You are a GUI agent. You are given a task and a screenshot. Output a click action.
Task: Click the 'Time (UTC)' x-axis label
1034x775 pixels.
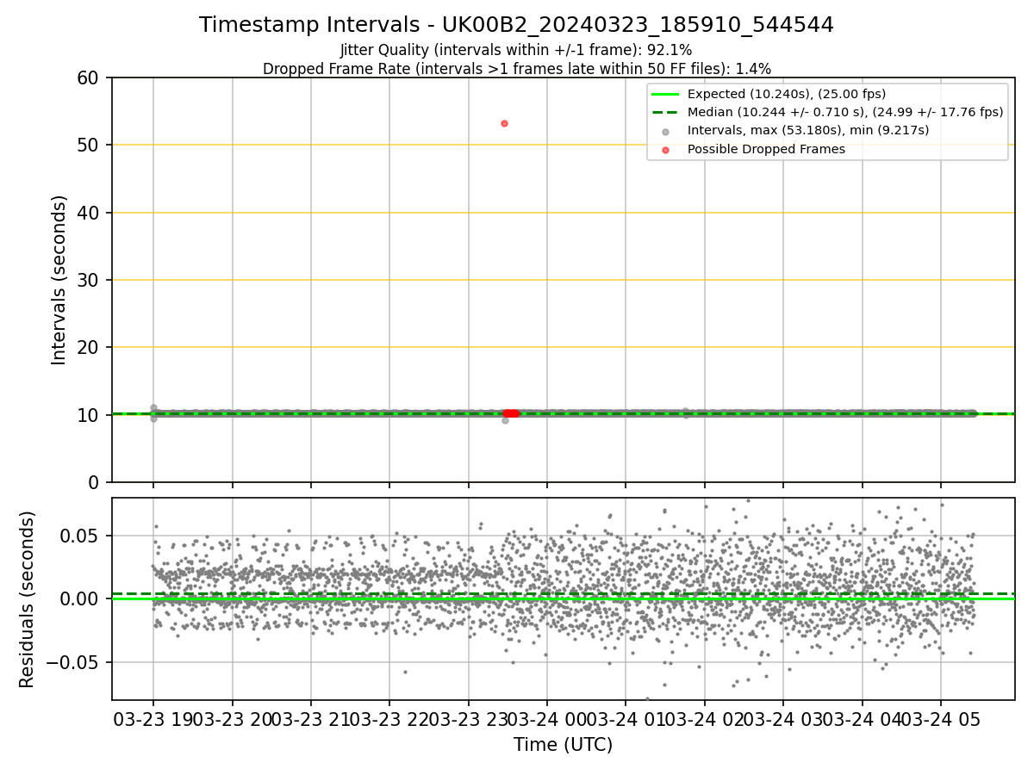click(563, 745)
